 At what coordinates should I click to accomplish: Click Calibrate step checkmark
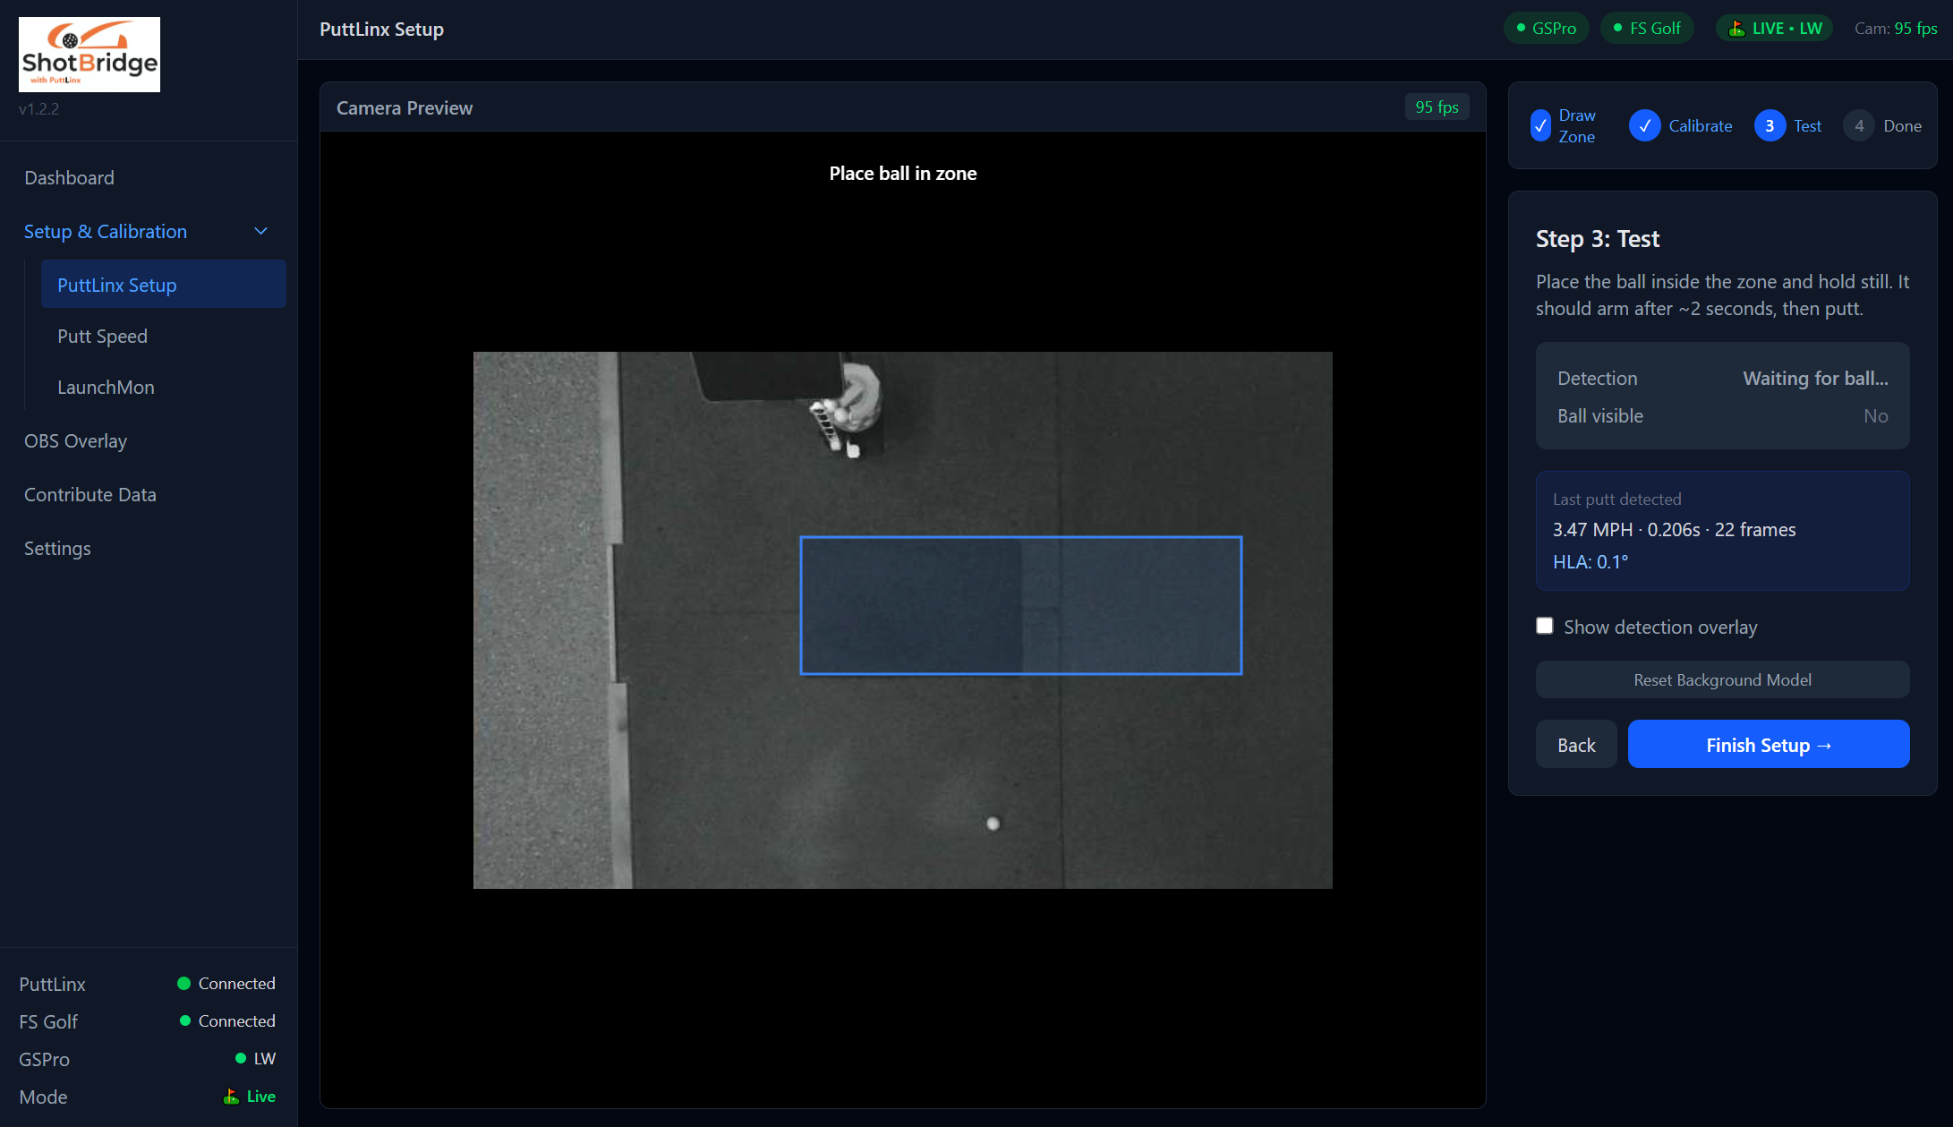1645,126
